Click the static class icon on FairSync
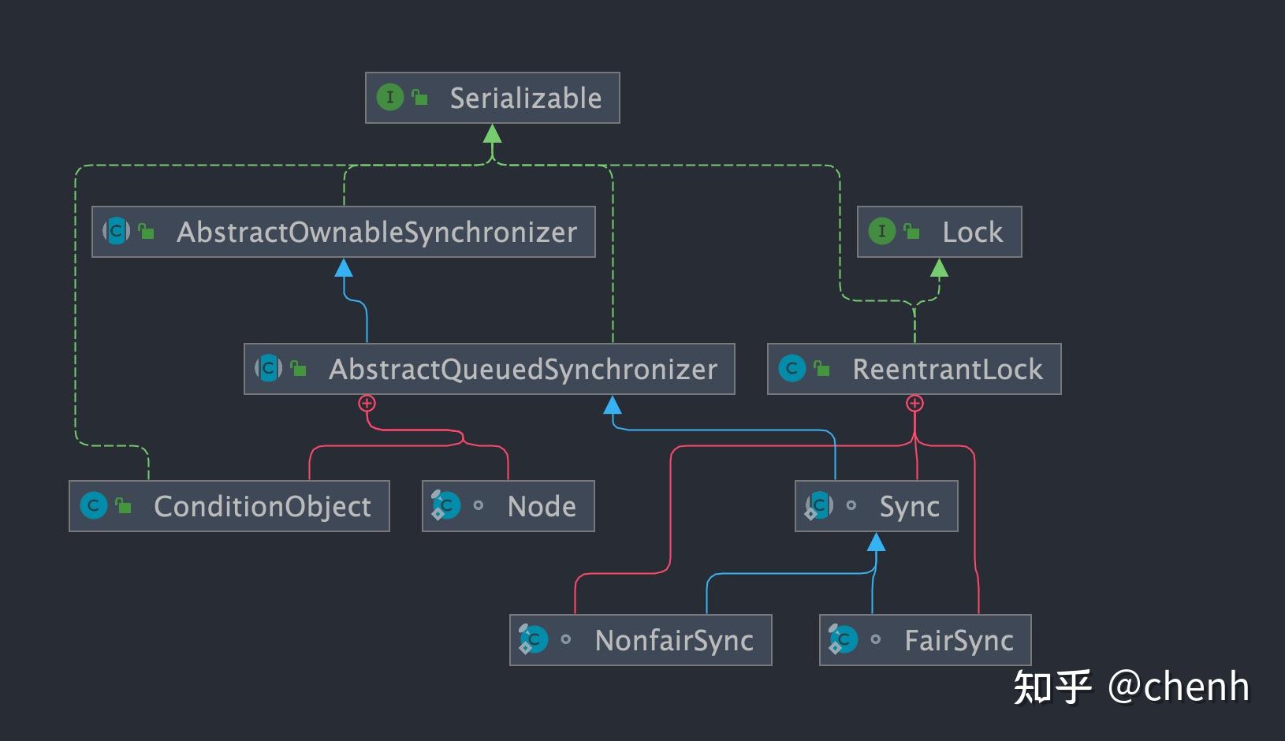1285x741 pixels. pos(843,639)
